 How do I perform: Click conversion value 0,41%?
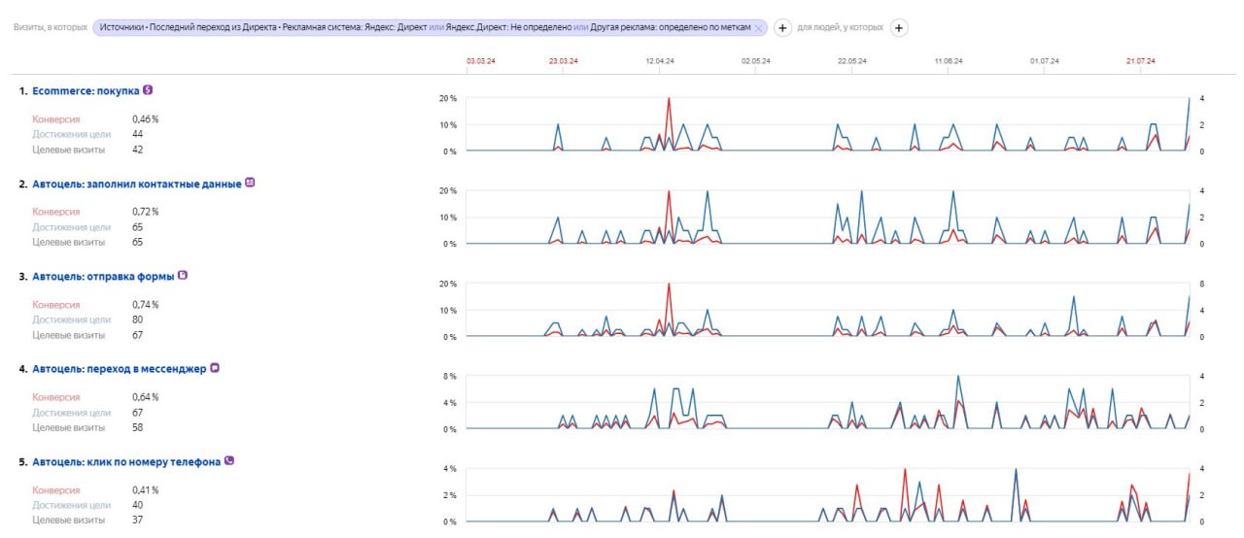pyautogui.click(x=146, y=490)
